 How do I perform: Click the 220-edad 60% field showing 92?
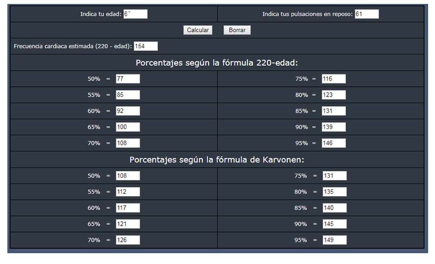click(x=128, y=111)
